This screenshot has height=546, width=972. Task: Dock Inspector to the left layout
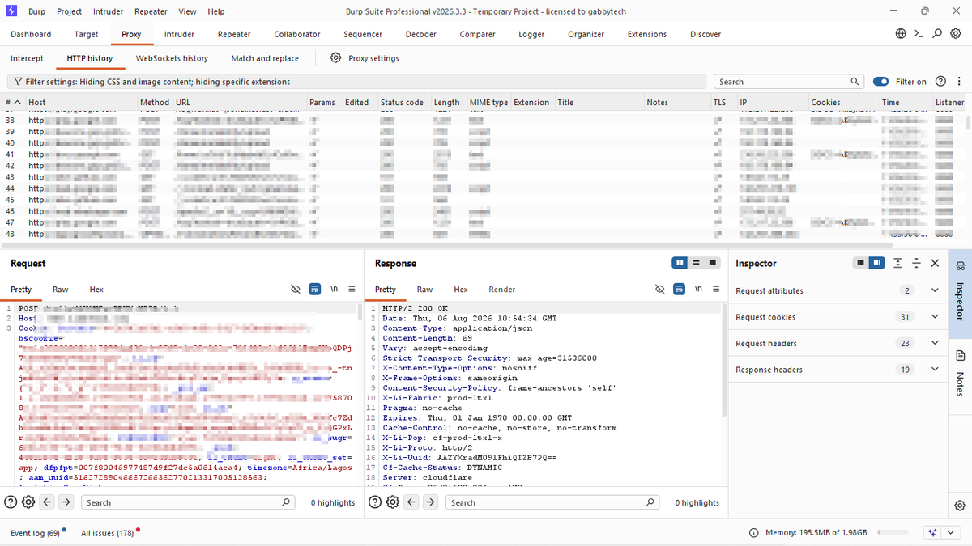(x=861, y=263)
